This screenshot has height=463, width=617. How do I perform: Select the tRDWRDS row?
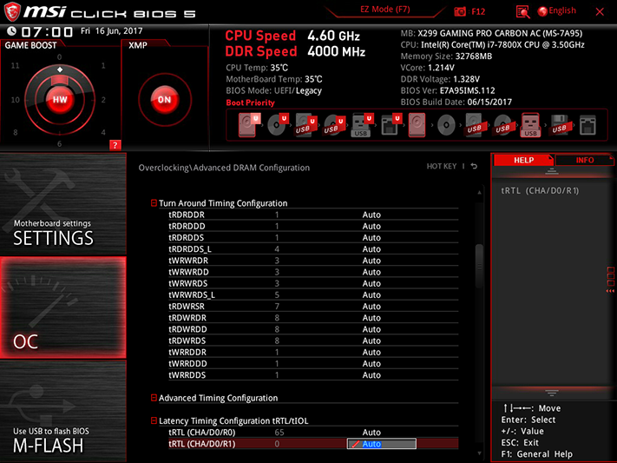[313, 341]
